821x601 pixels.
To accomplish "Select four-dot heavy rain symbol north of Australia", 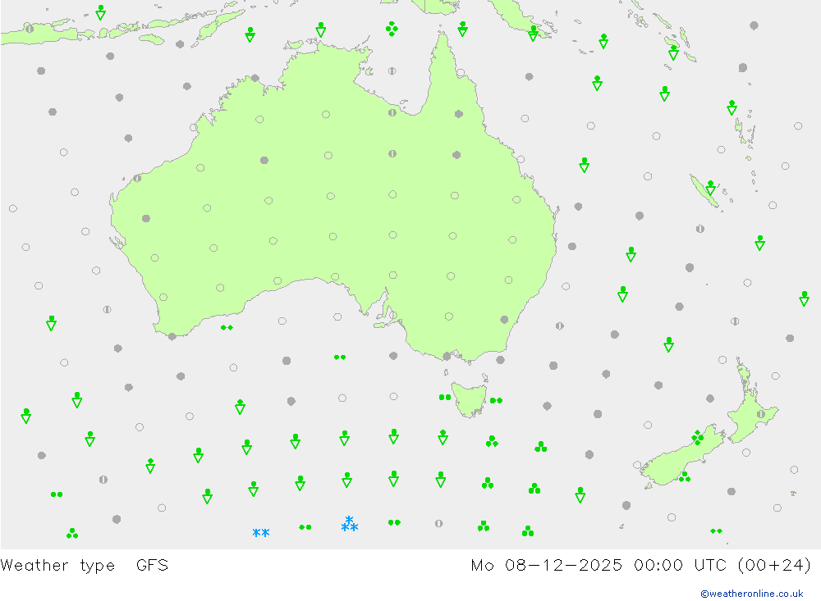I will (392, 28).
